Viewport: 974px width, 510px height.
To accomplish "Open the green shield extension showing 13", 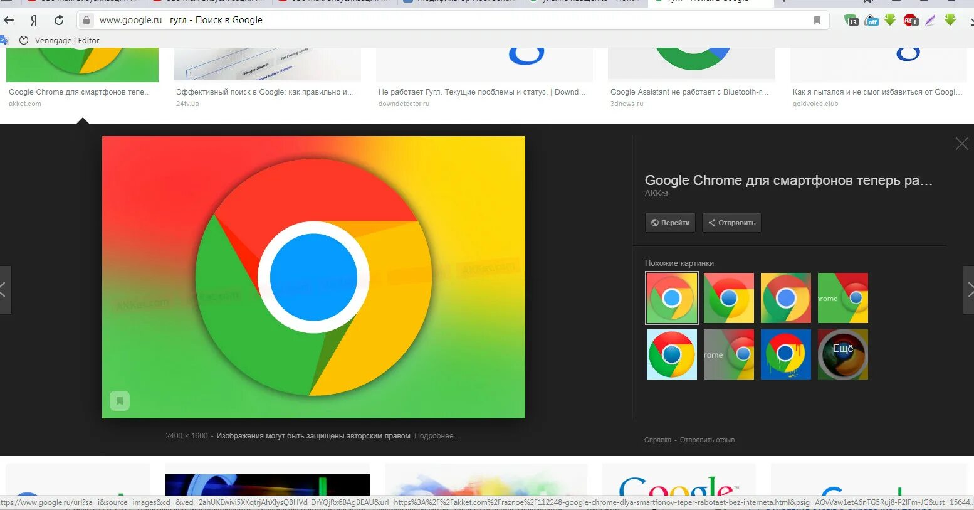I will pos(851,20).
